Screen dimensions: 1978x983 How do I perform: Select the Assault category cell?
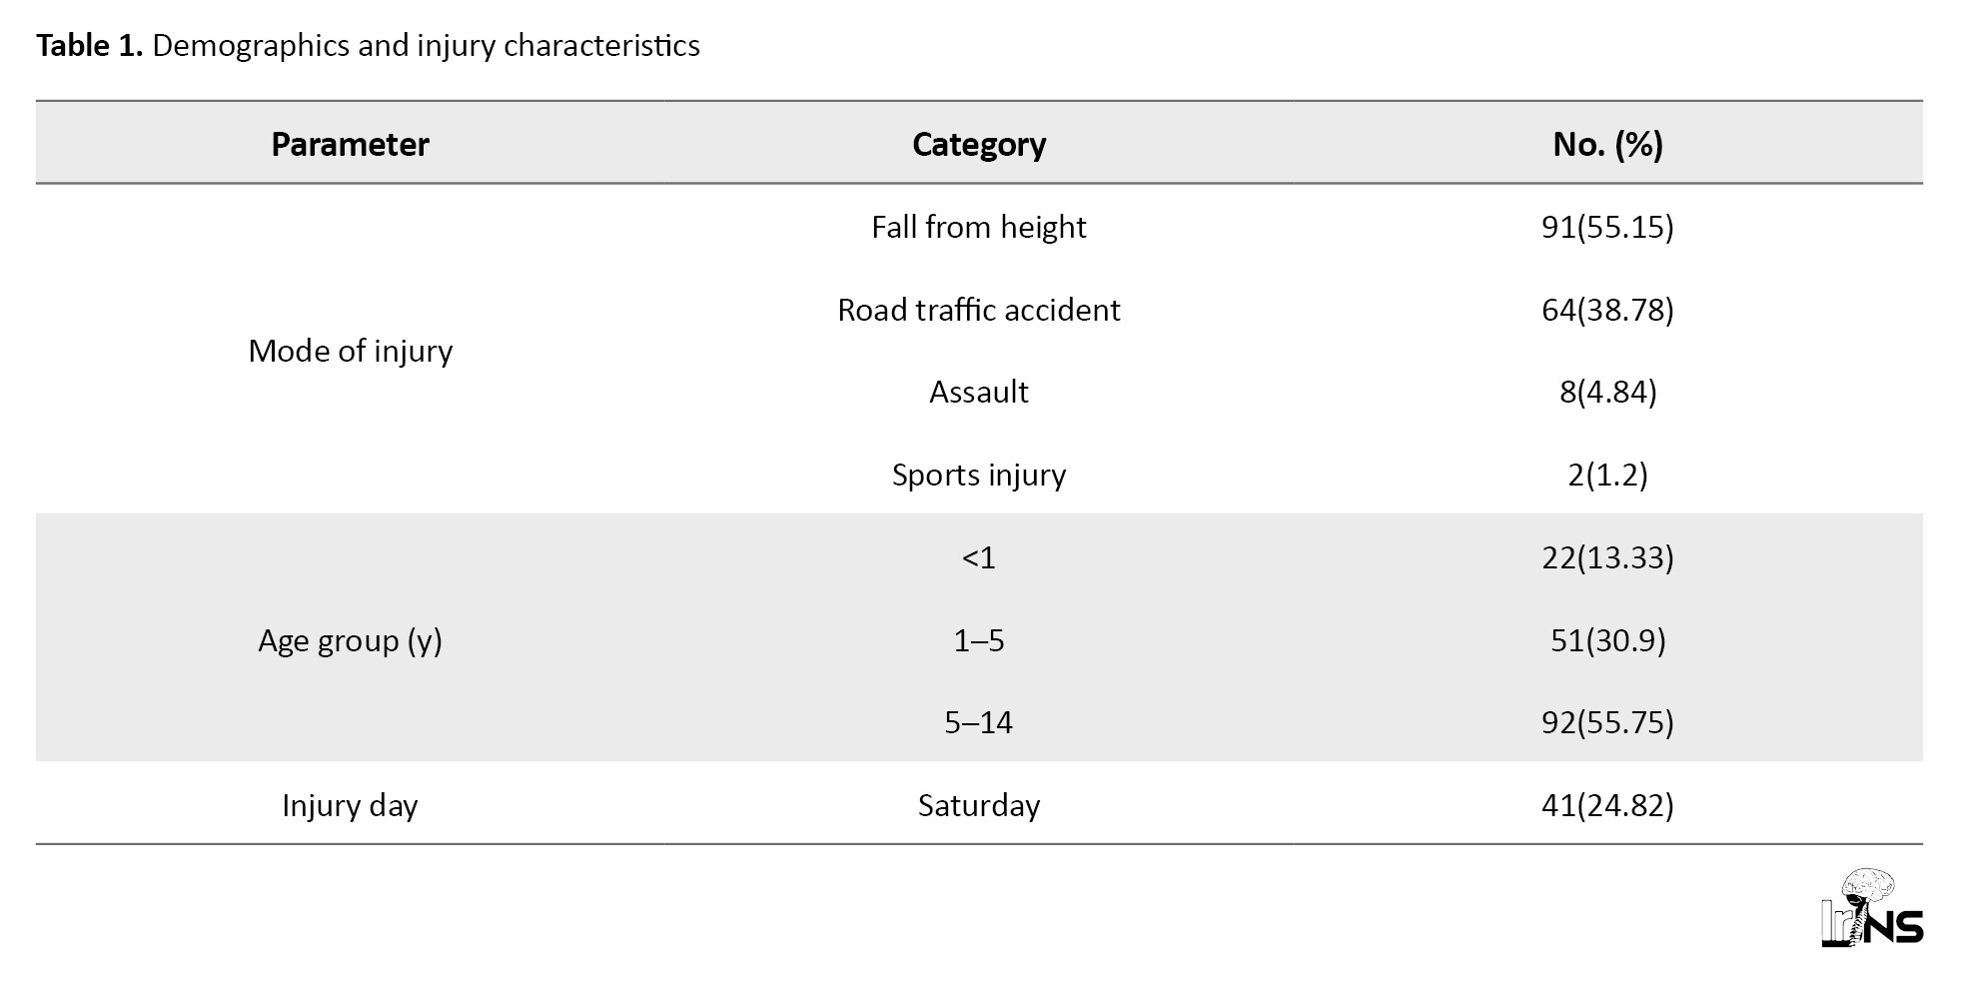tap(978, 393)
